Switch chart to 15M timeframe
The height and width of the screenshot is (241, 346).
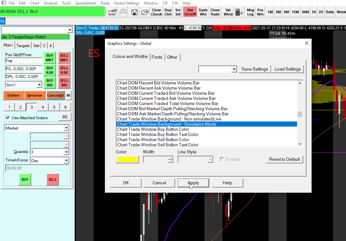[x=295, y=12]
